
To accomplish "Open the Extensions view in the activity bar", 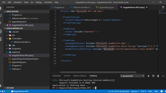I will click(x=1, y=39).
